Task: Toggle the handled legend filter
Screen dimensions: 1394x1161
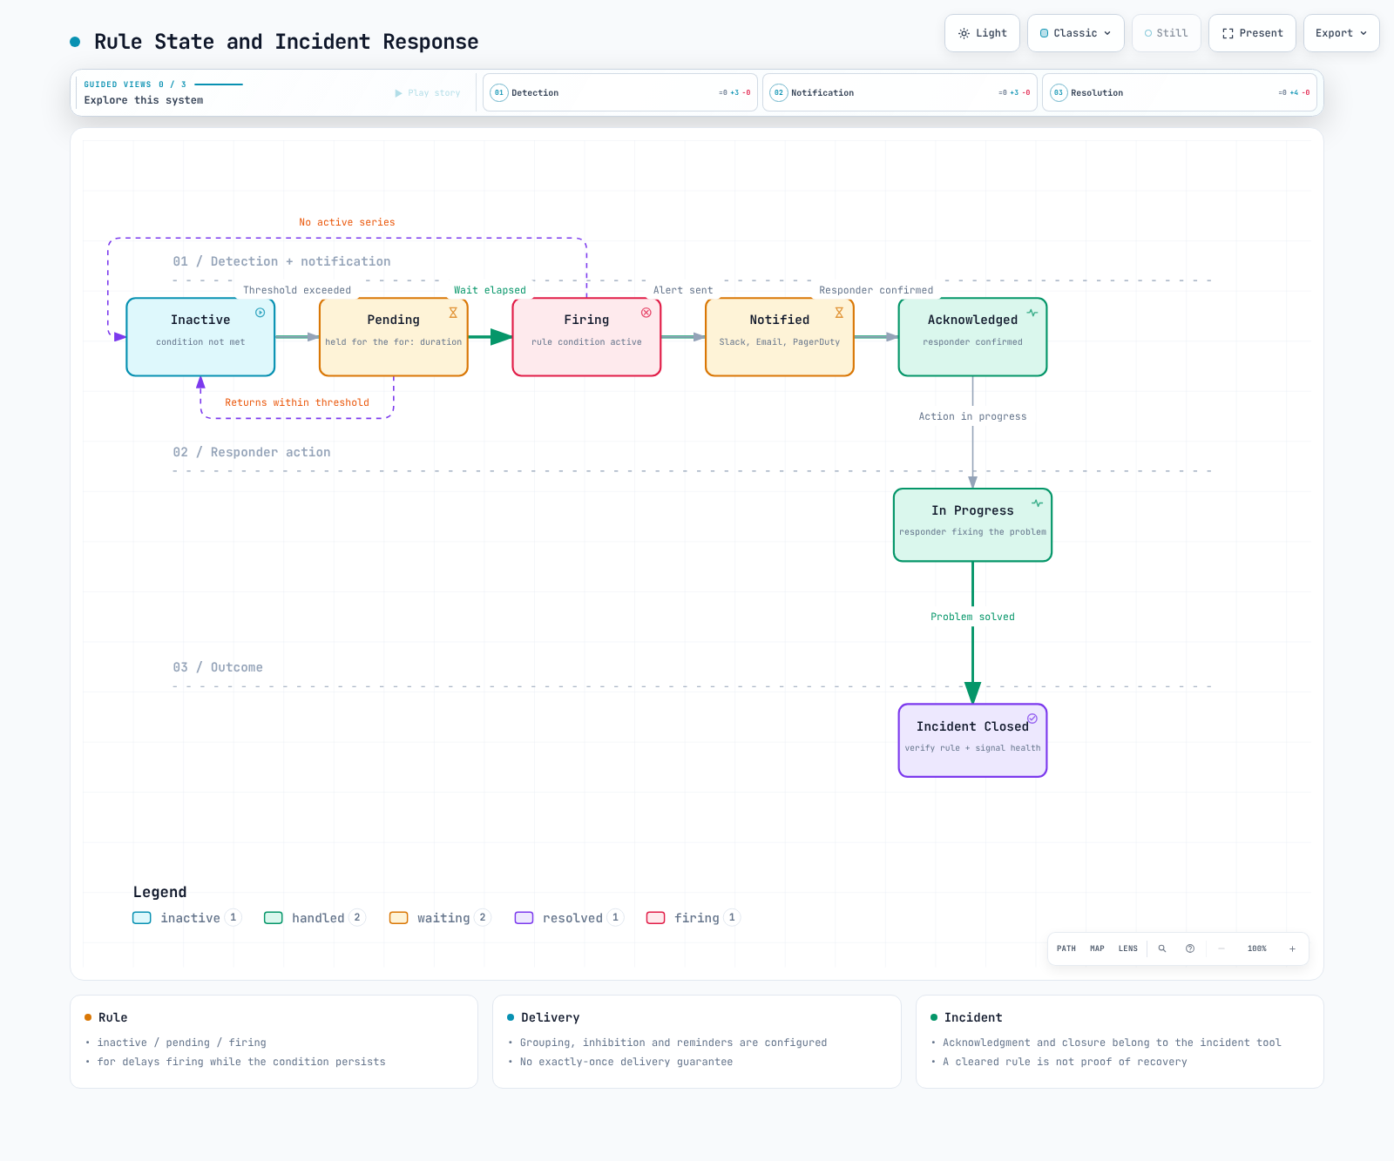Action: 315,918
